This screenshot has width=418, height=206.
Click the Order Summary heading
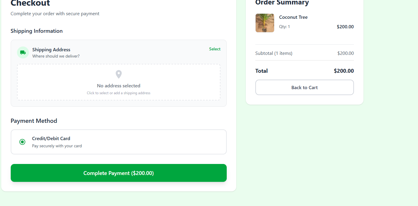pos(282,3)
